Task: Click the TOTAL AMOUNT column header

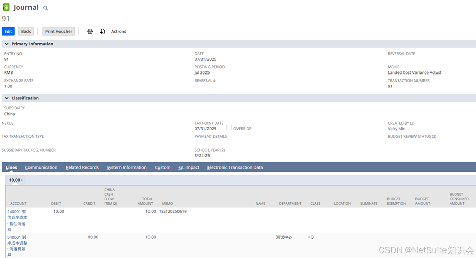Action: click(145, 201)
